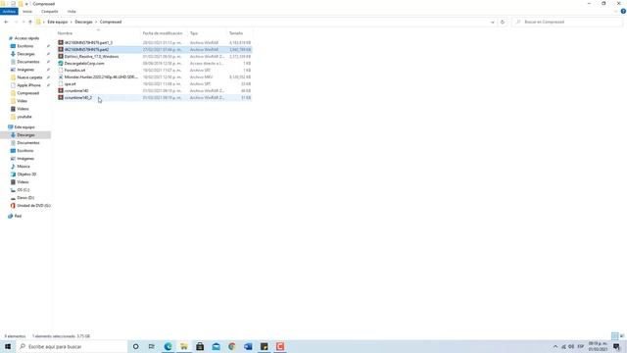Image resolution: width=627 pixels, height=353 pixels.
Task: Launch Microsoft Edge from the taskbar
Action: point(168,346)
